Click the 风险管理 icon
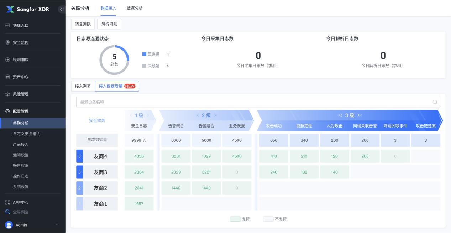 point(7,94)
